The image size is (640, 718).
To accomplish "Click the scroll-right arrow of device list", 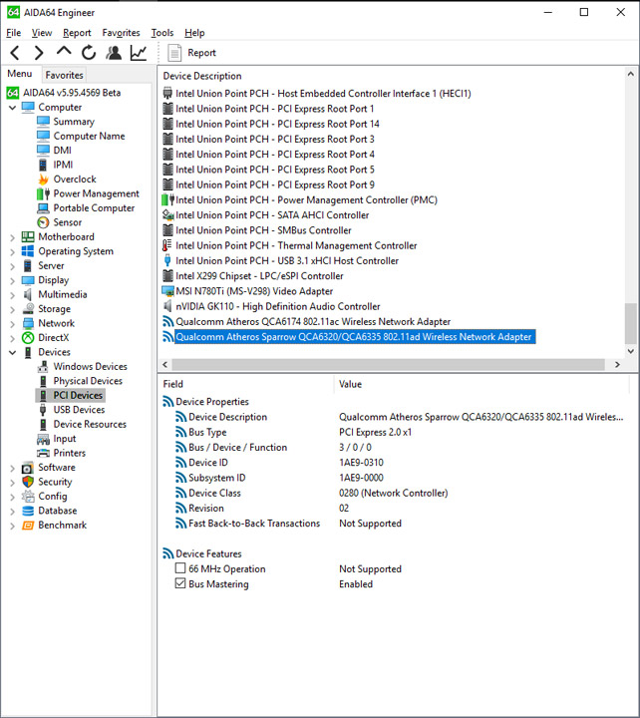I will click(x=617, y=365).
